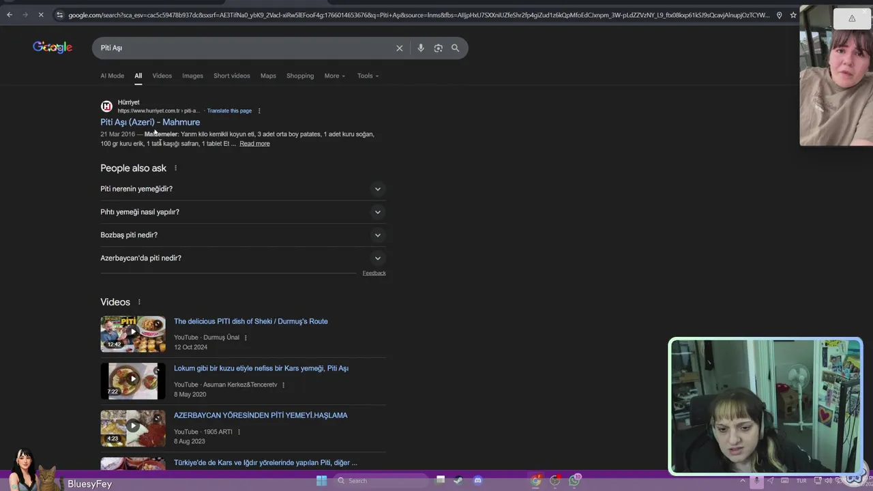Open Google Lens image search
Screen dimensions: 873x491
439,48
